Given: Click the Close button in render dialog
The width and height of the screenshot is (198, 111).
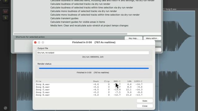Looking at the screenshot, I should tap(145, 106).
